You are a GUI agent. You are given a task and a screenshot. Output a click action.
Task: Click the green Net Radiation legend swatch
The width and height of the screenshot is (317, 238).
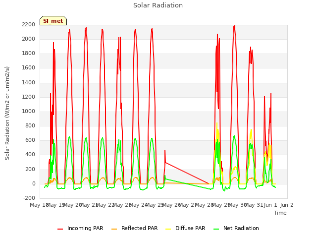[216, 229]
